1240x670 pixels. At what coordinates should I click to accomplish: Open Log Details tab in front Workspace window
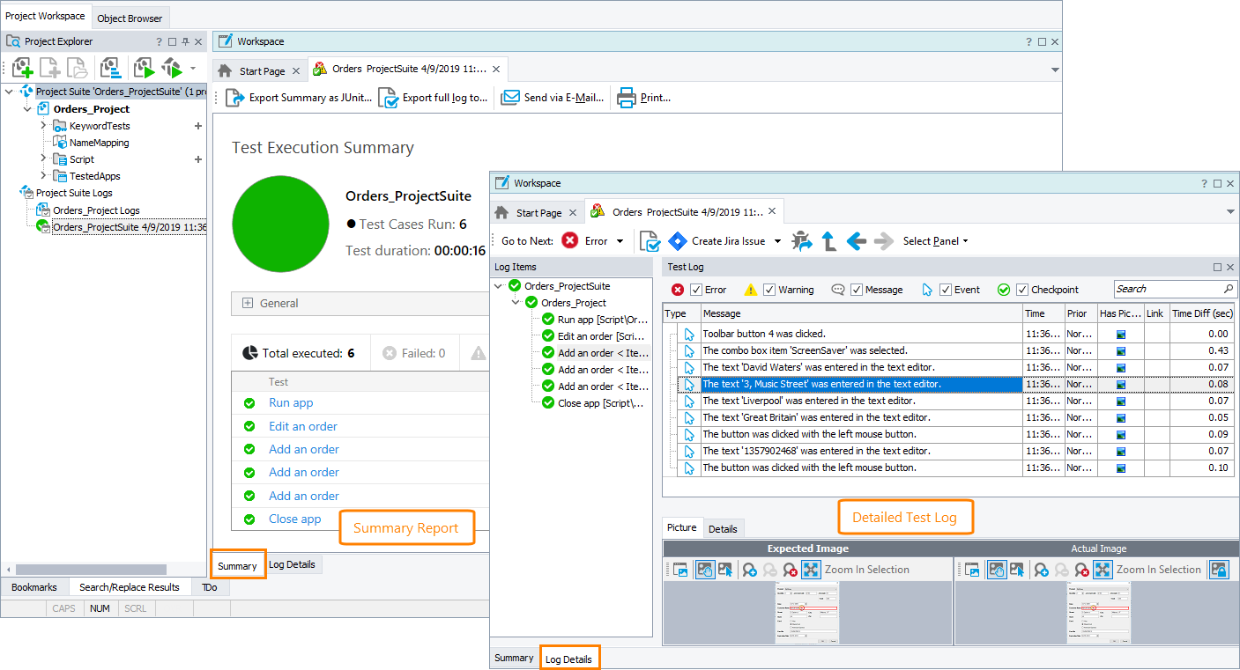(x=568, y=659)
